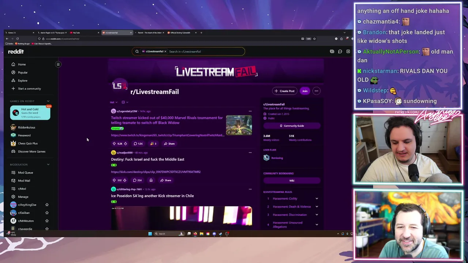Image resolution: width=468 pixels, height=263 pixels.
Task: Open the Marvel Rivals clip thumbnail
Action: (x=239, y=125)
